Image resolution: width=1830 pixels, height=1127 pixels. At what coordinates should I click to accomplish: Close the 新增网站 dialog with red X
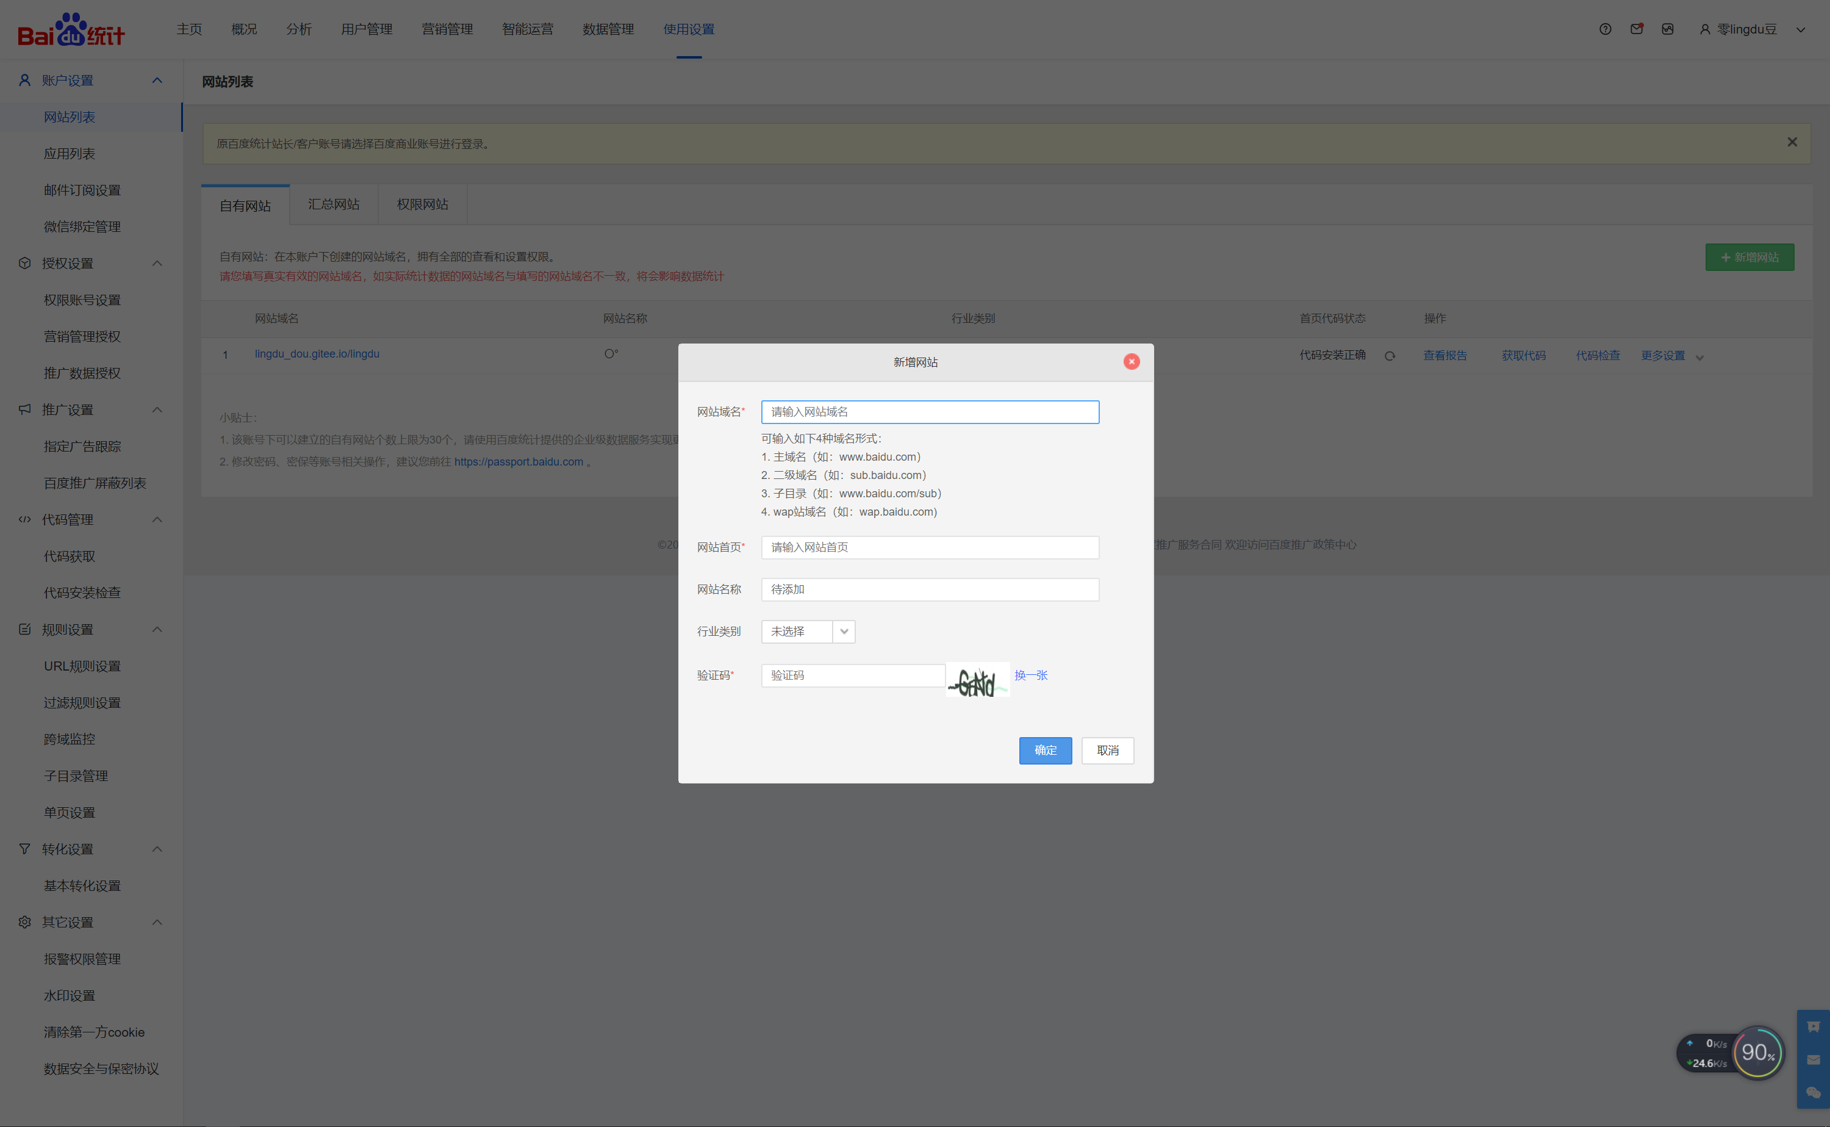(x=1131, y=361)
